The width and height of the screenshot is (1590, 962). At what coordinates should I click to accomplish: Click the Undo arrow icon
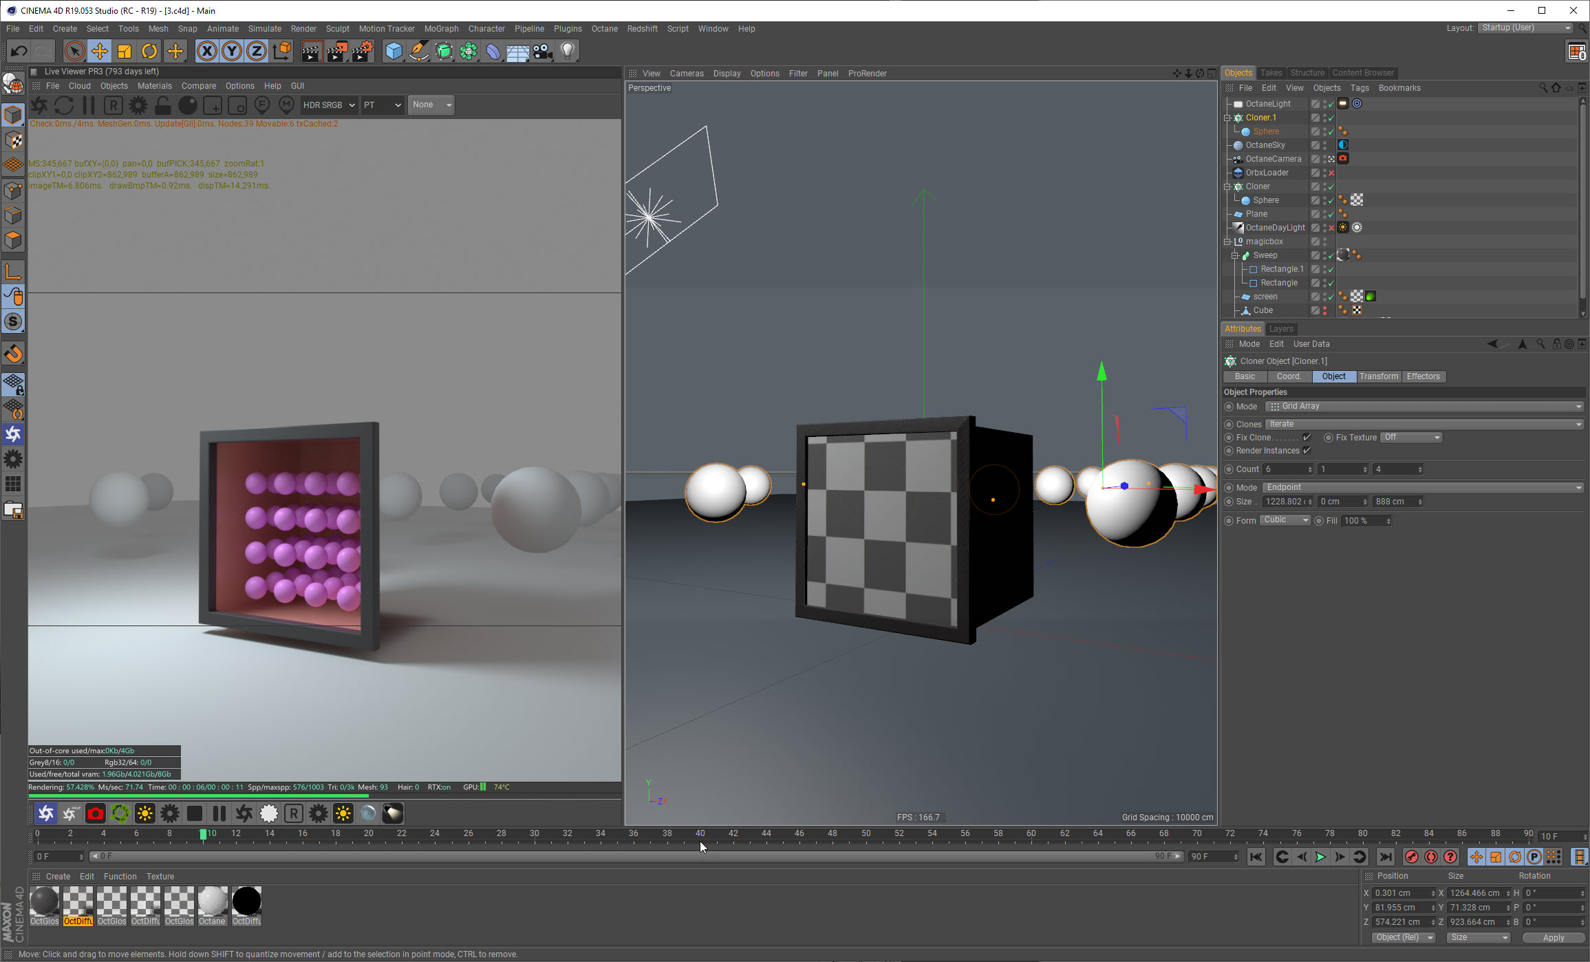pos(19,51)
